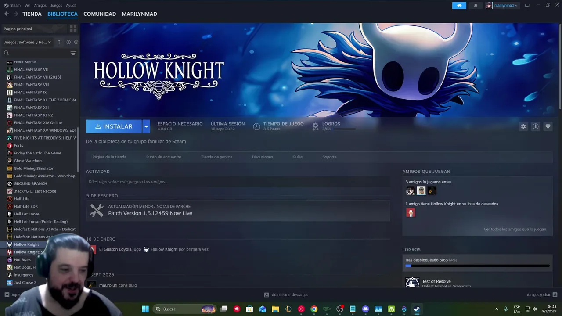
Task: Select Friday the 13th: The Game entry
Action: click(x=37, y=153)
